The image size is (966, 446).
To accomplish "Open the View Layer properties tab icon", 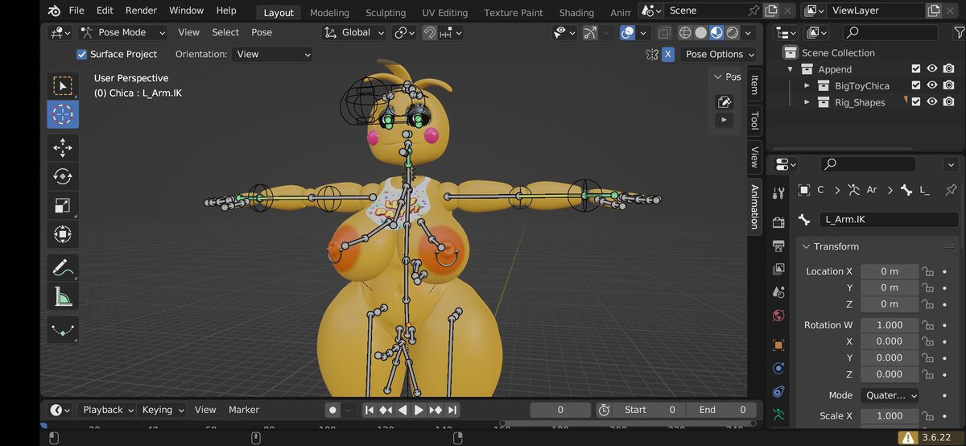I will (778, 269).
